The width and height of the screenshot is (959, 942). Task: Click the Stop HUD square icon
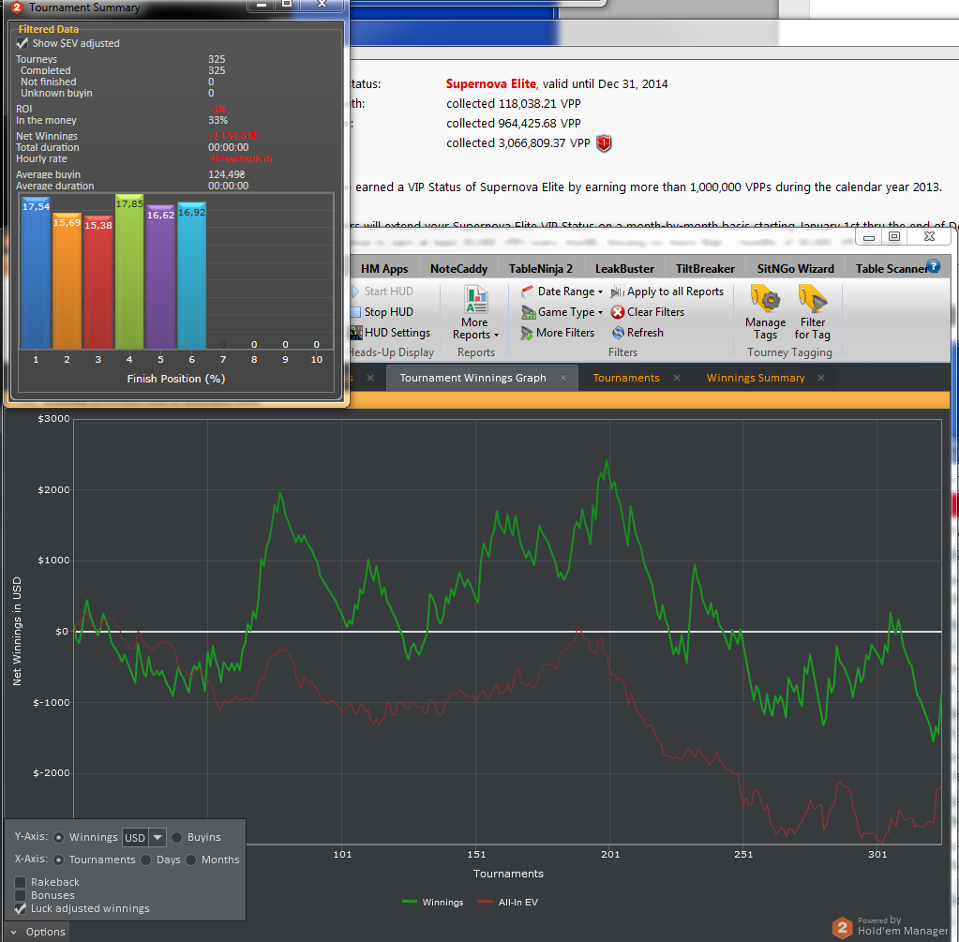[x=355, y=312]
